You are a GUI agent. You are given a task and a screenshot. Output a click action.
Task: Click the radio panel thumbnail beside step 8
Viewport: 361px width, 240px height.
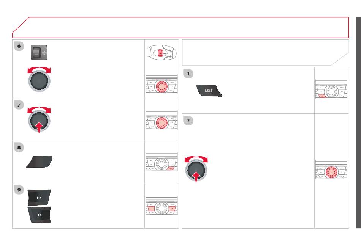coord(161,162)
